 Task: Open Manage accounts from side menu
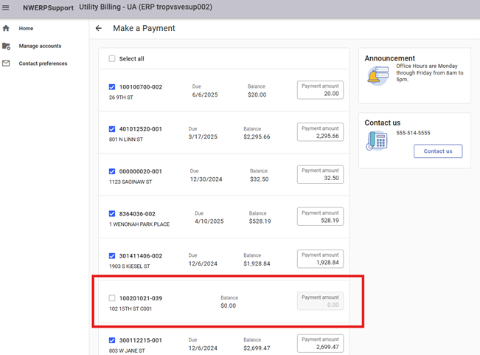[x=40, y=46]
